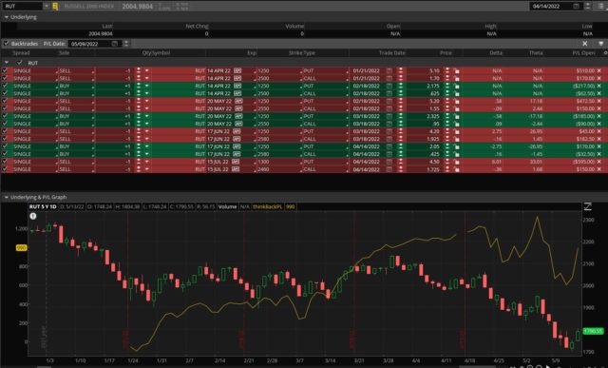Uncheck the trade row priced 5.20
Image resolution: width=608 pixels, height=368 pixels.
point(5,102)
